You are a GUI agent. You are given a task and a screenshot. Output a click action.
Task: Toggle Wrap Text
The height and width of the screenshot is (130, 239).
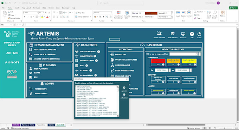click(x=80, y=13)
